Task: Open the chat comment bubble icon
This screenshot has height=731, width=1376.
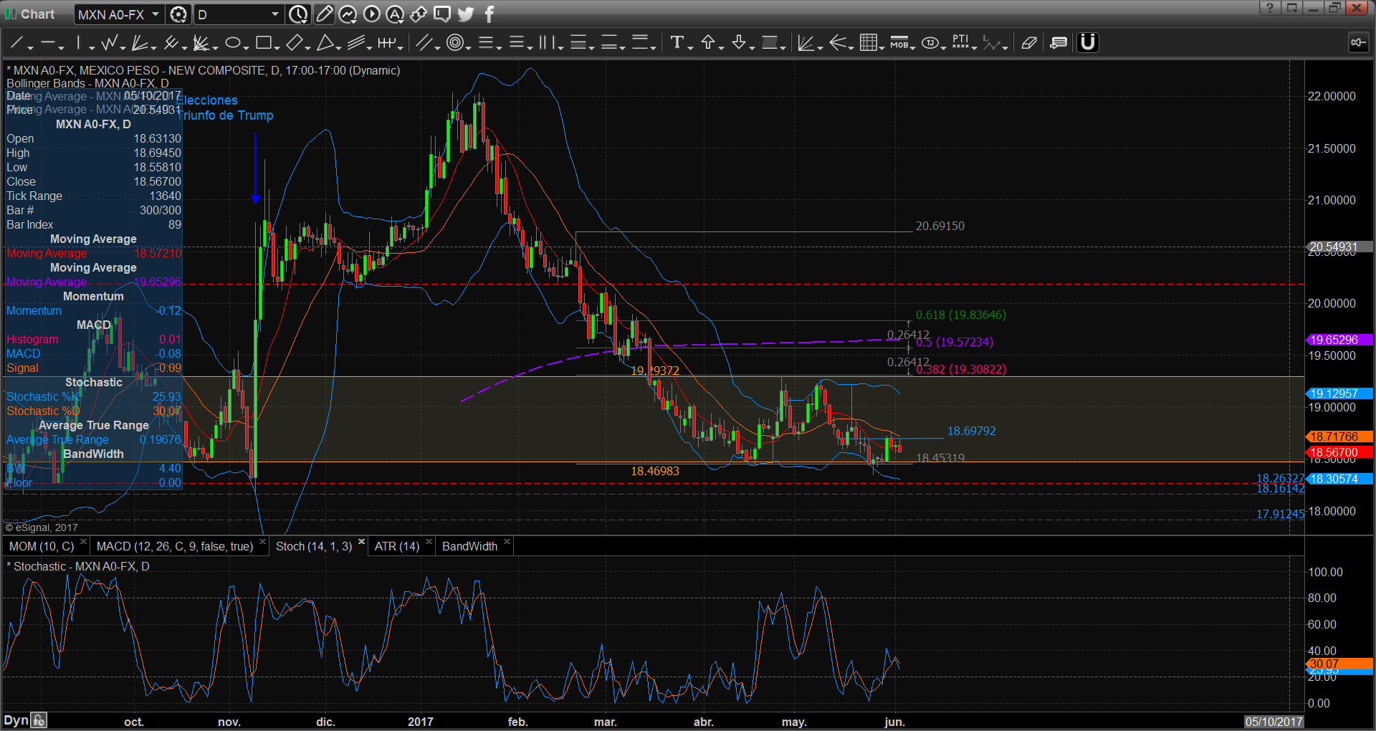Action: coord(442,14)
